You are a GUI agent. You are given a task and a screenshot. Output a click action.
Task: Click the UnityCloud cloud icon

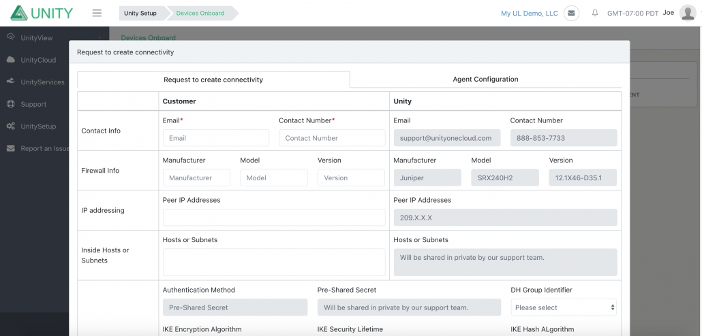click(x=11, y=59)
